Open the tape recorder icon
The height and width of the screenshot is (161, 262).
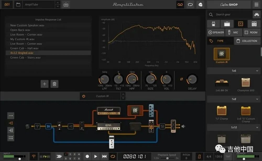[180, 4]
